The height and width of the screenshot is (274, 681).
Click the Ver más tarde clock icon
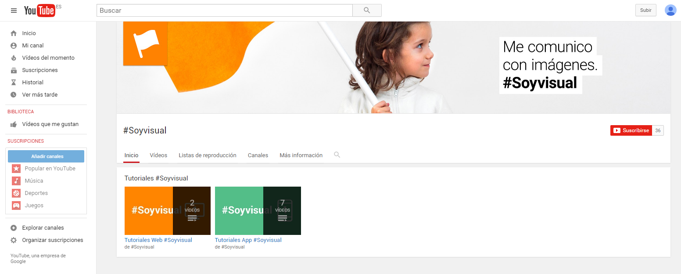click(14, 95)
